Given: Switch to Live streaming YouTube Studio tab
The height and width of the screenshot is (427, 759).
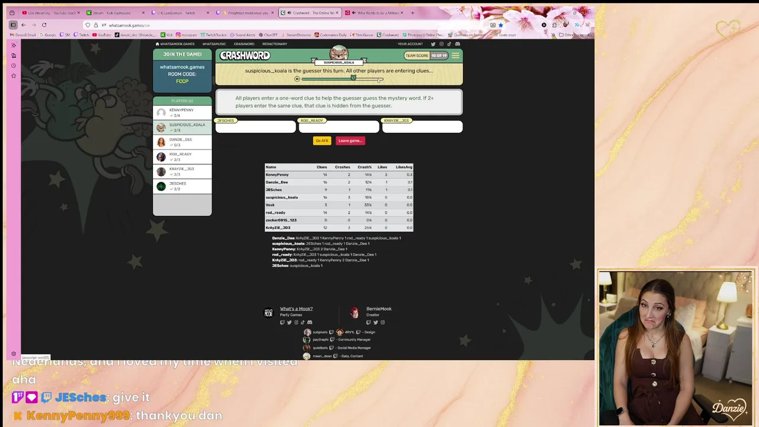Looking at the screenshot, I should pos(52,12).
